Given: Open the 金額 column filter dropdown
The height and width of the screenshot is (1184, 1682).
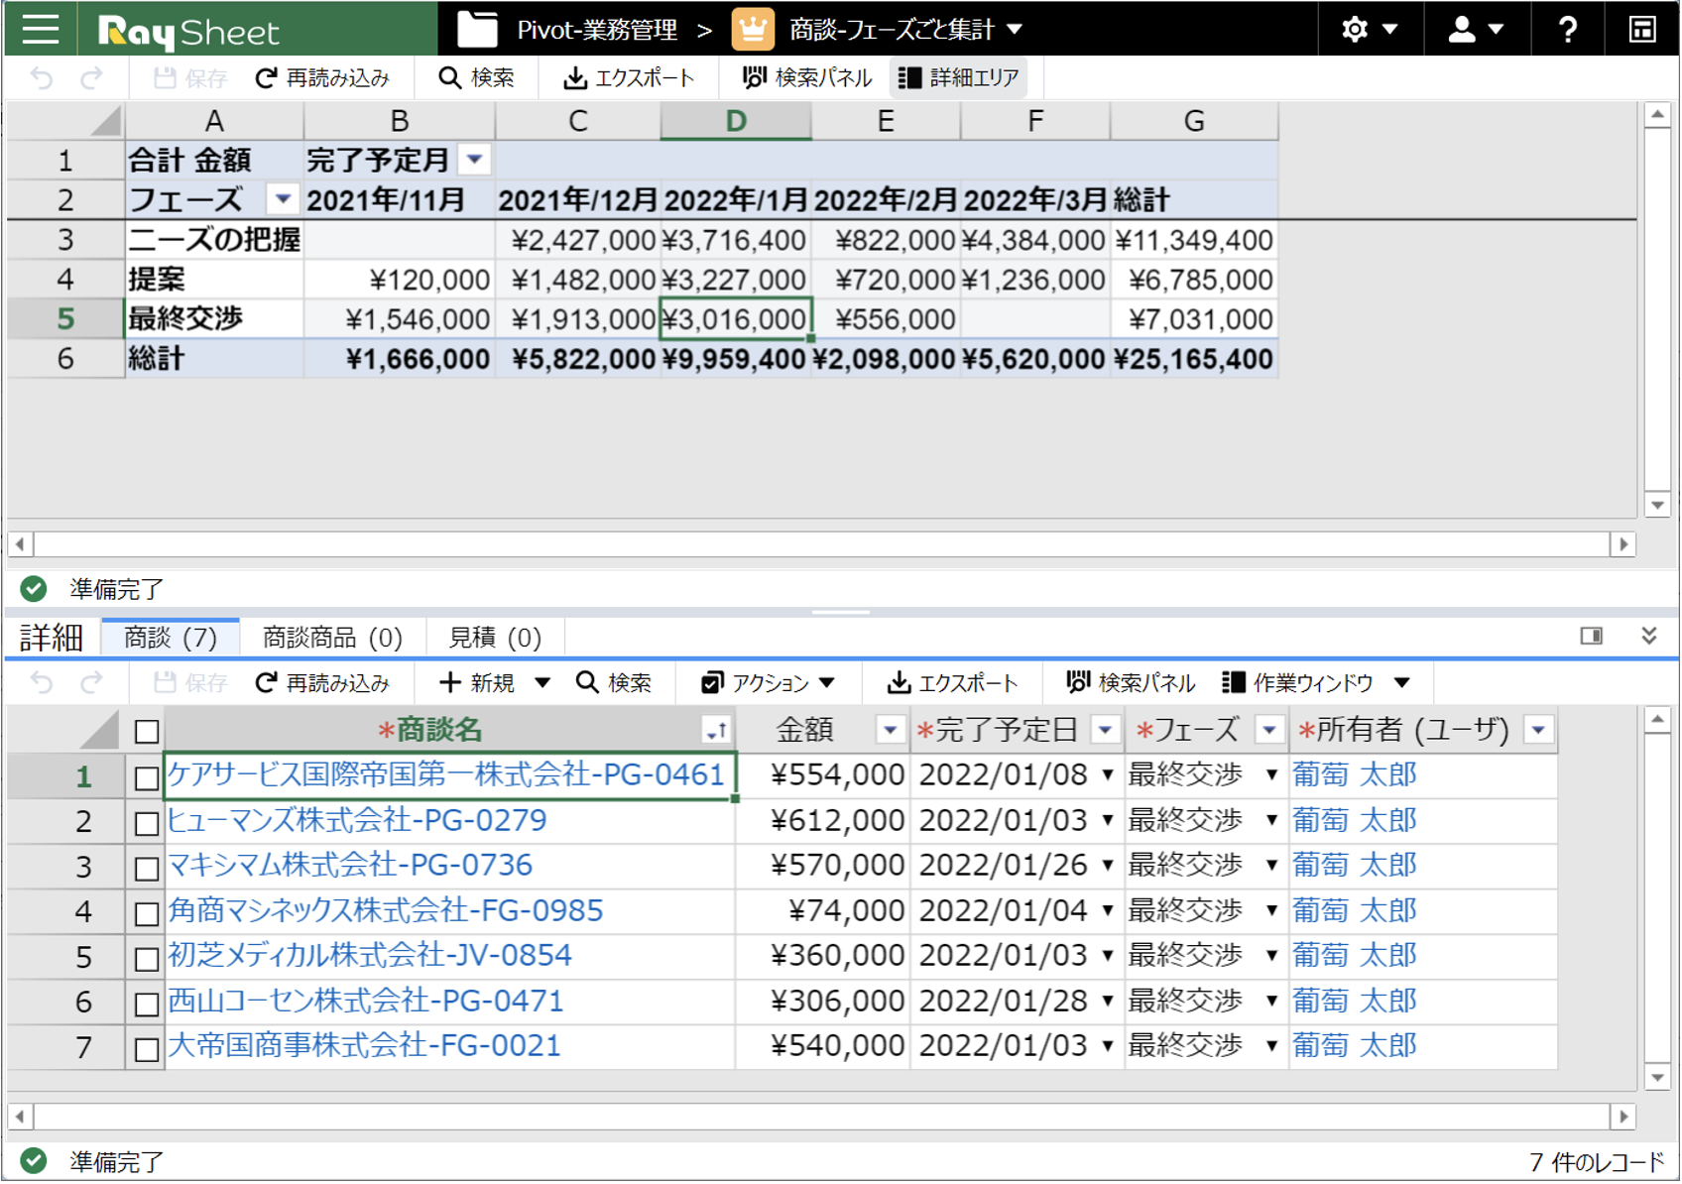Looking at the screenshot, I should pyautogui.click(x=890, y=731).
